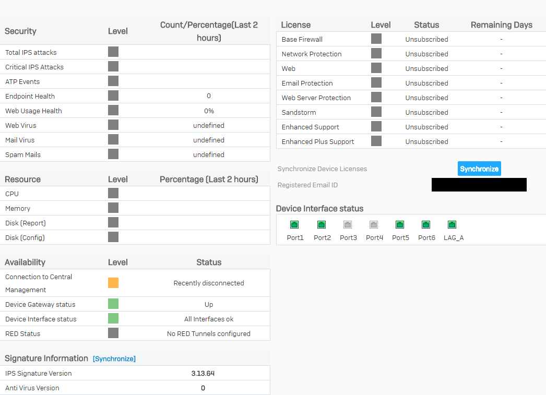Click the 'Sandstorm' license row label
Viewport: 546px width, 395px height.
tap(299, 112)
